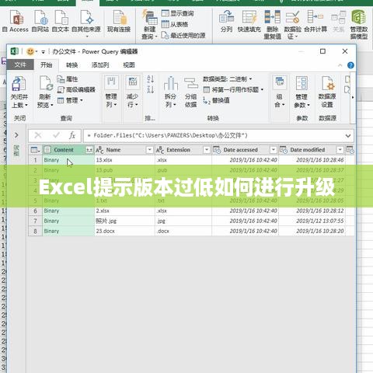Open 拆分列 split column menu
Image resolution: width=373 pixels, height=373 pixels.
tap(171, 92)
